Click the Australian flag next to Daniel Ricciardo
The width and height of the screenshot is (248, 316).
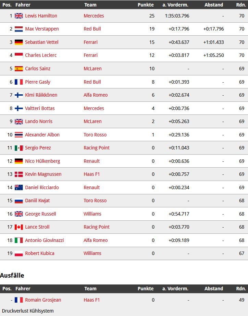pyautogui.click(x=19, y=187)
